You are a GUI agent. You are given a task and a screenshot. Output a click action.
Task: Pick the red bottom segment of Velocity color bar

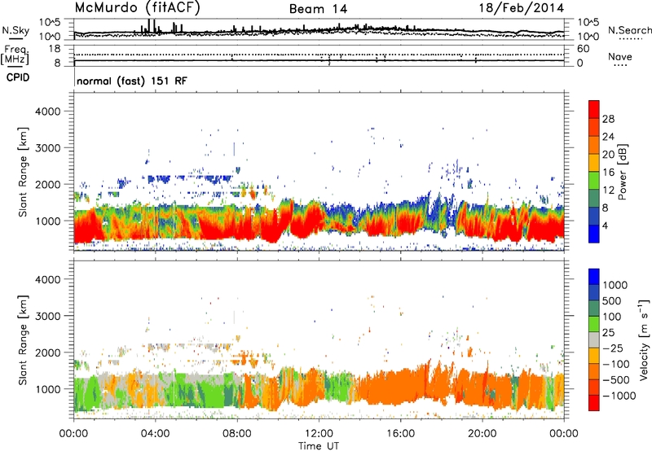click(x=594, y=403)
